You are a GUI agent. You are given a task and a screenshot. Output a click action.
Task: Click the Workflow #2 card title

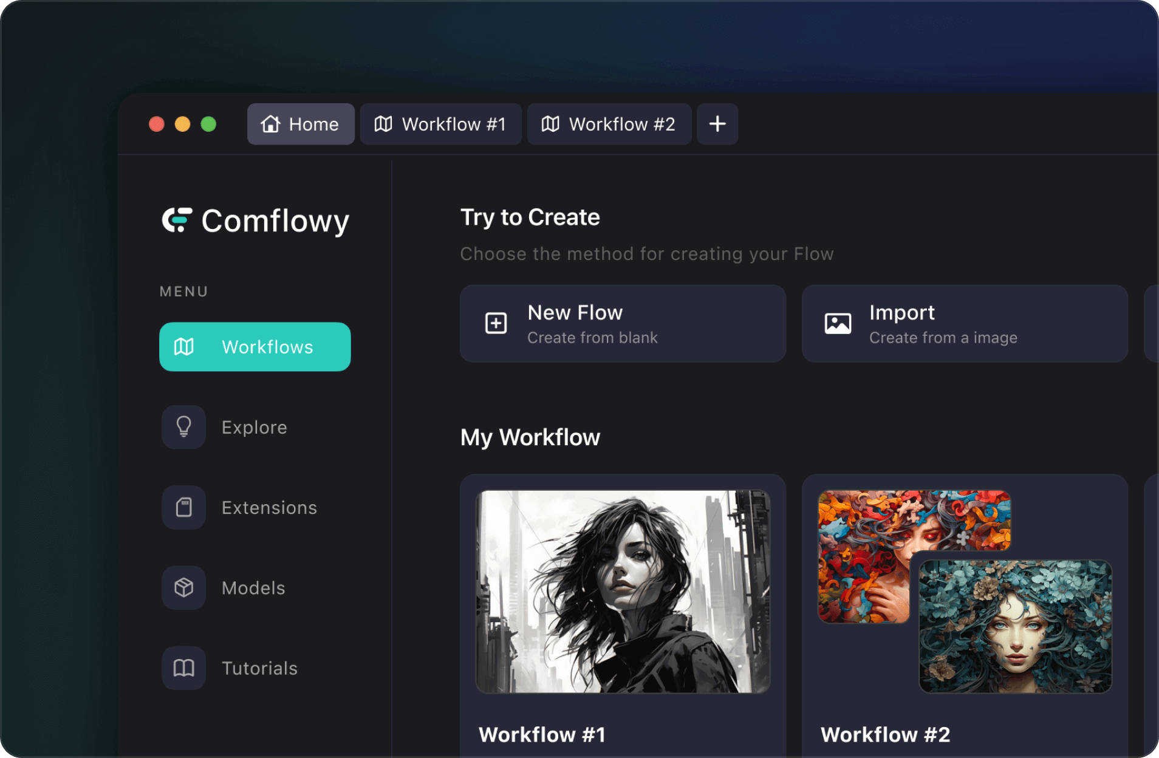885,734
